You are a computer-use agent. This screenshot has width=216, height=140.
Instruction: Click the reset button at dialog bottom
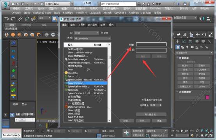pyautogui.click(x=159, y=121)
